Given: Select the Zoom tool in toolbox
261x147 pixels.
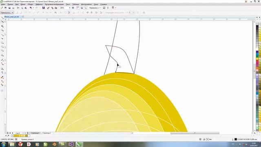Looking at the screenshot, I should pos(2,30).
